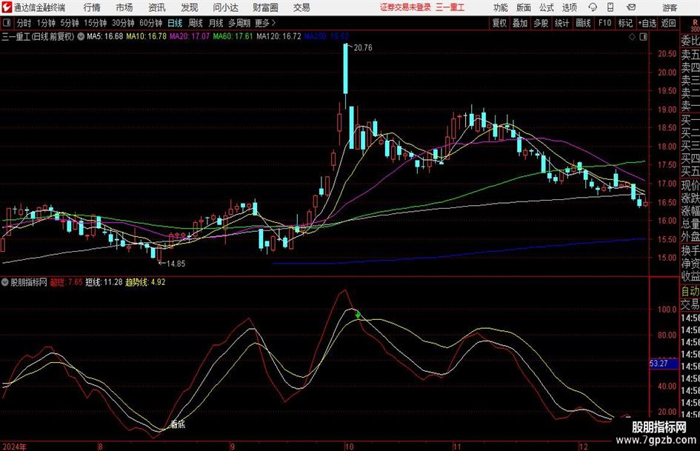The image size is (700, 451).
Task: Switch to the 15分钟 period tab
Action: point(96,23)
